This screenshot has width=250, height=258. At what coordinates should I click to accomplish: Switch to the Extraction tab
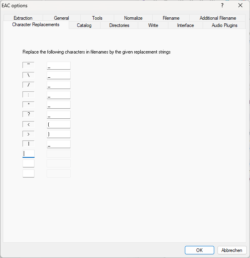(x=23, y=18)
